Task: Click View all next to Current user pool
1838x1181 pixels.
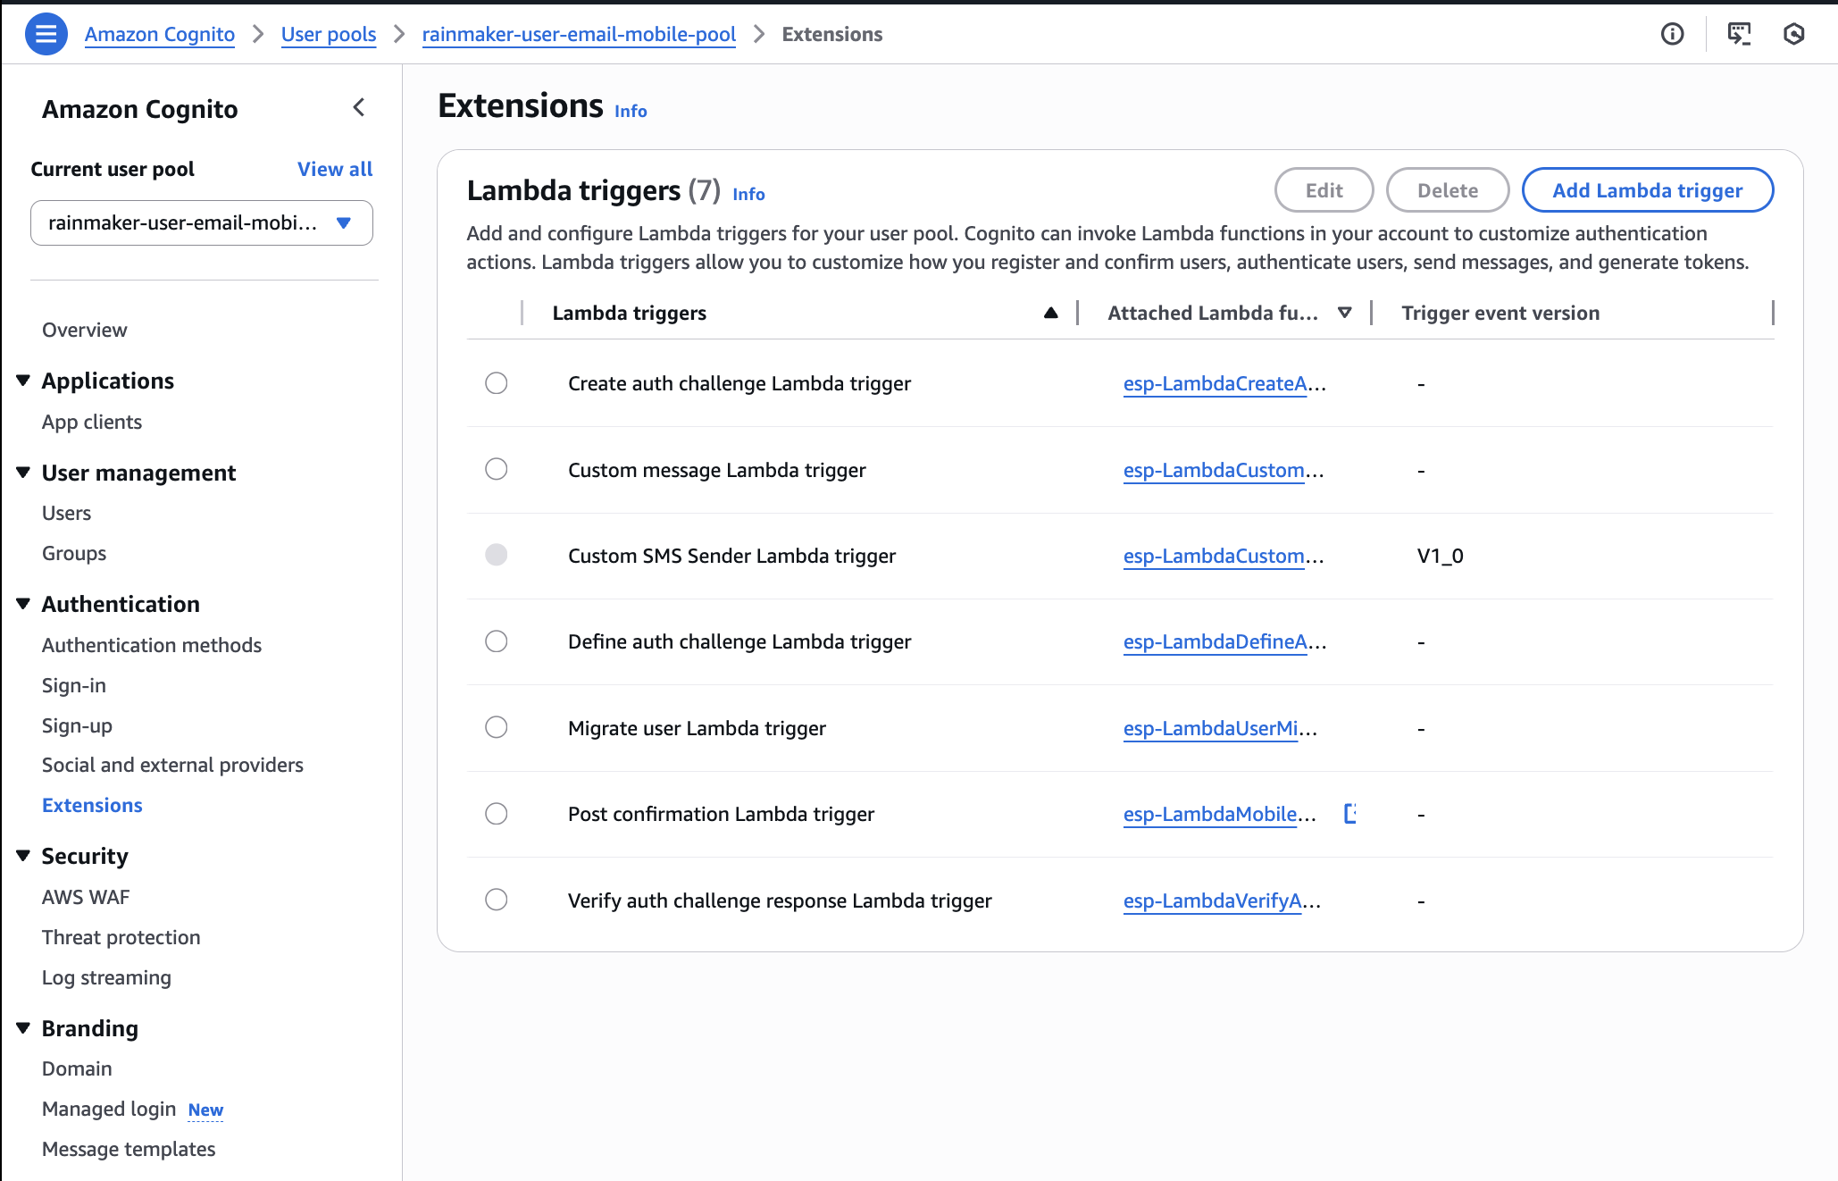Action: click(335, 169)
